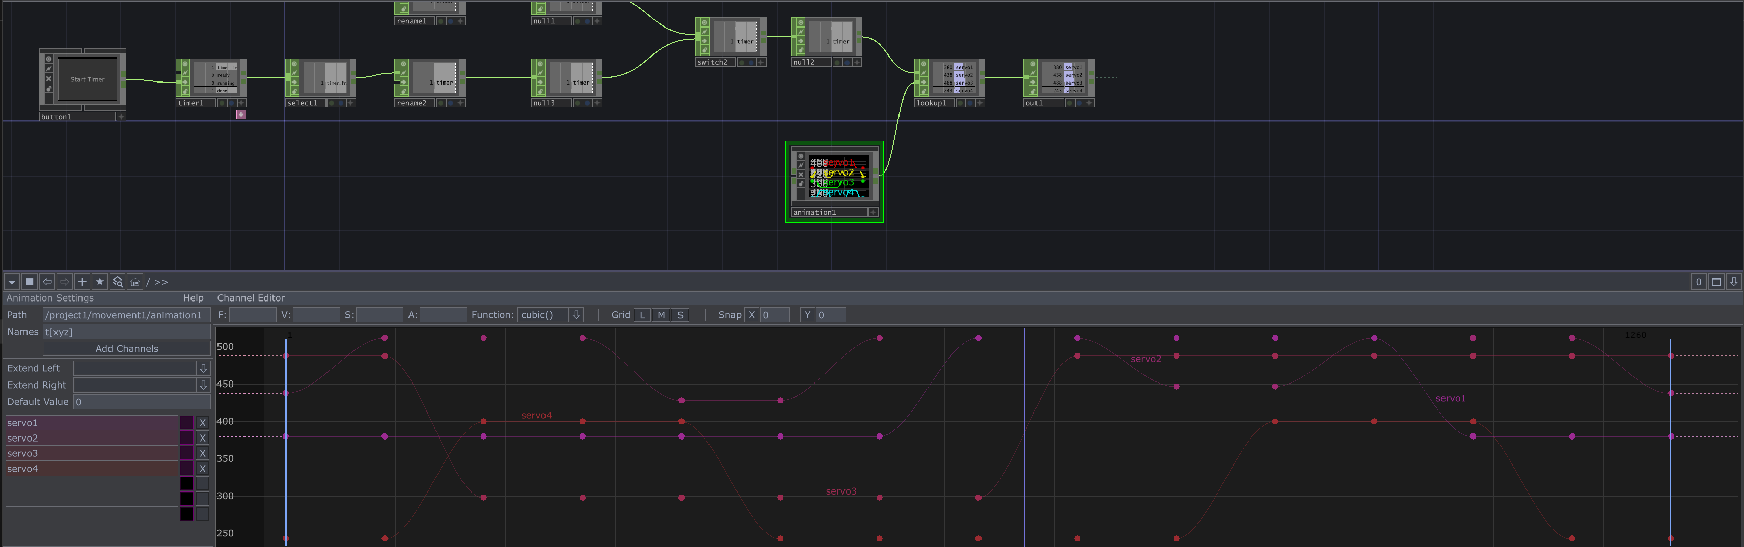Click the Default Value input field

(x=142, y=402)
